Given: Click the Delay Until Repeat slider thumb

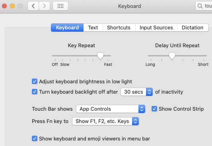Looking at the screenshot, I should pyautogui.click(x=172, y=56).
